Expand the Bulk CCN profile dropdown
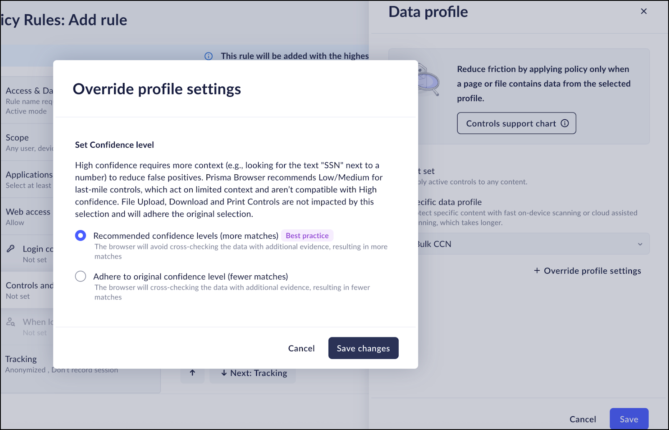Screen dimensions: 669x430 pyautogui.click(x=640, y=244)
